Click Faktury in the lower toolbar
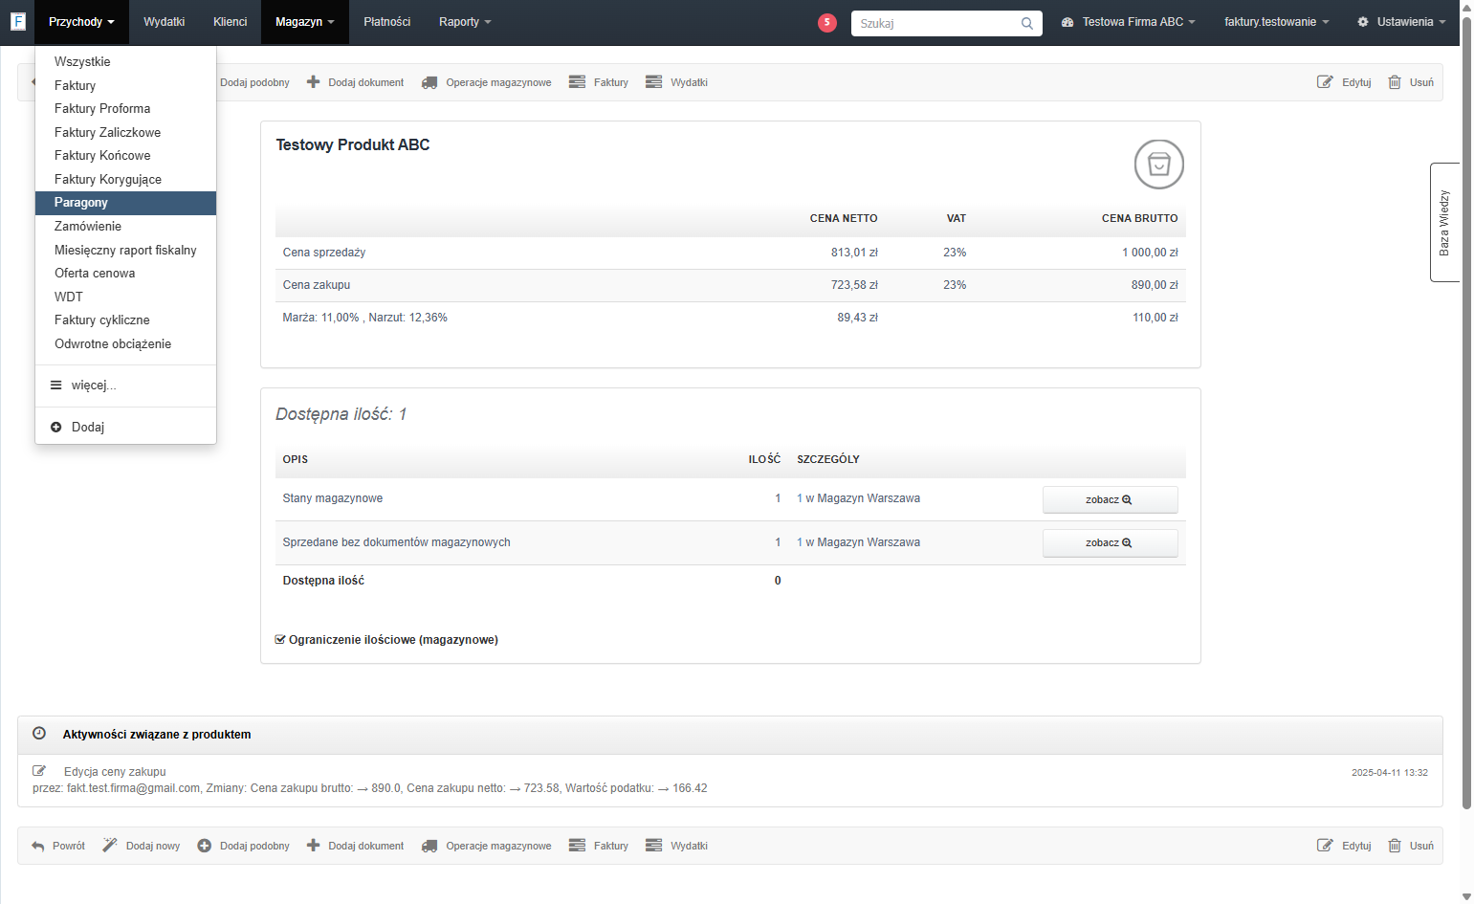 (x=599, y=846)
